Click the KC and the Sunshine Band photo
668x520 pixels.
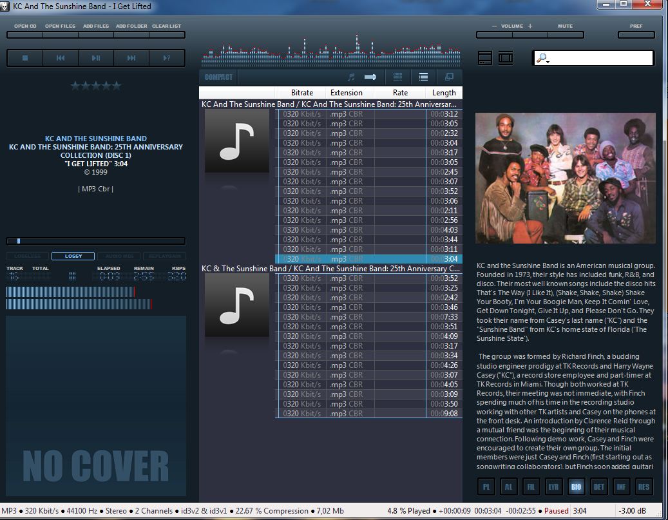tap(566, 178)
